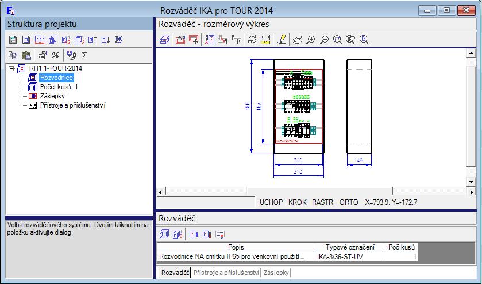Click the weighing scale device icon
The image size is (482, 284).
tap(72, 55)
